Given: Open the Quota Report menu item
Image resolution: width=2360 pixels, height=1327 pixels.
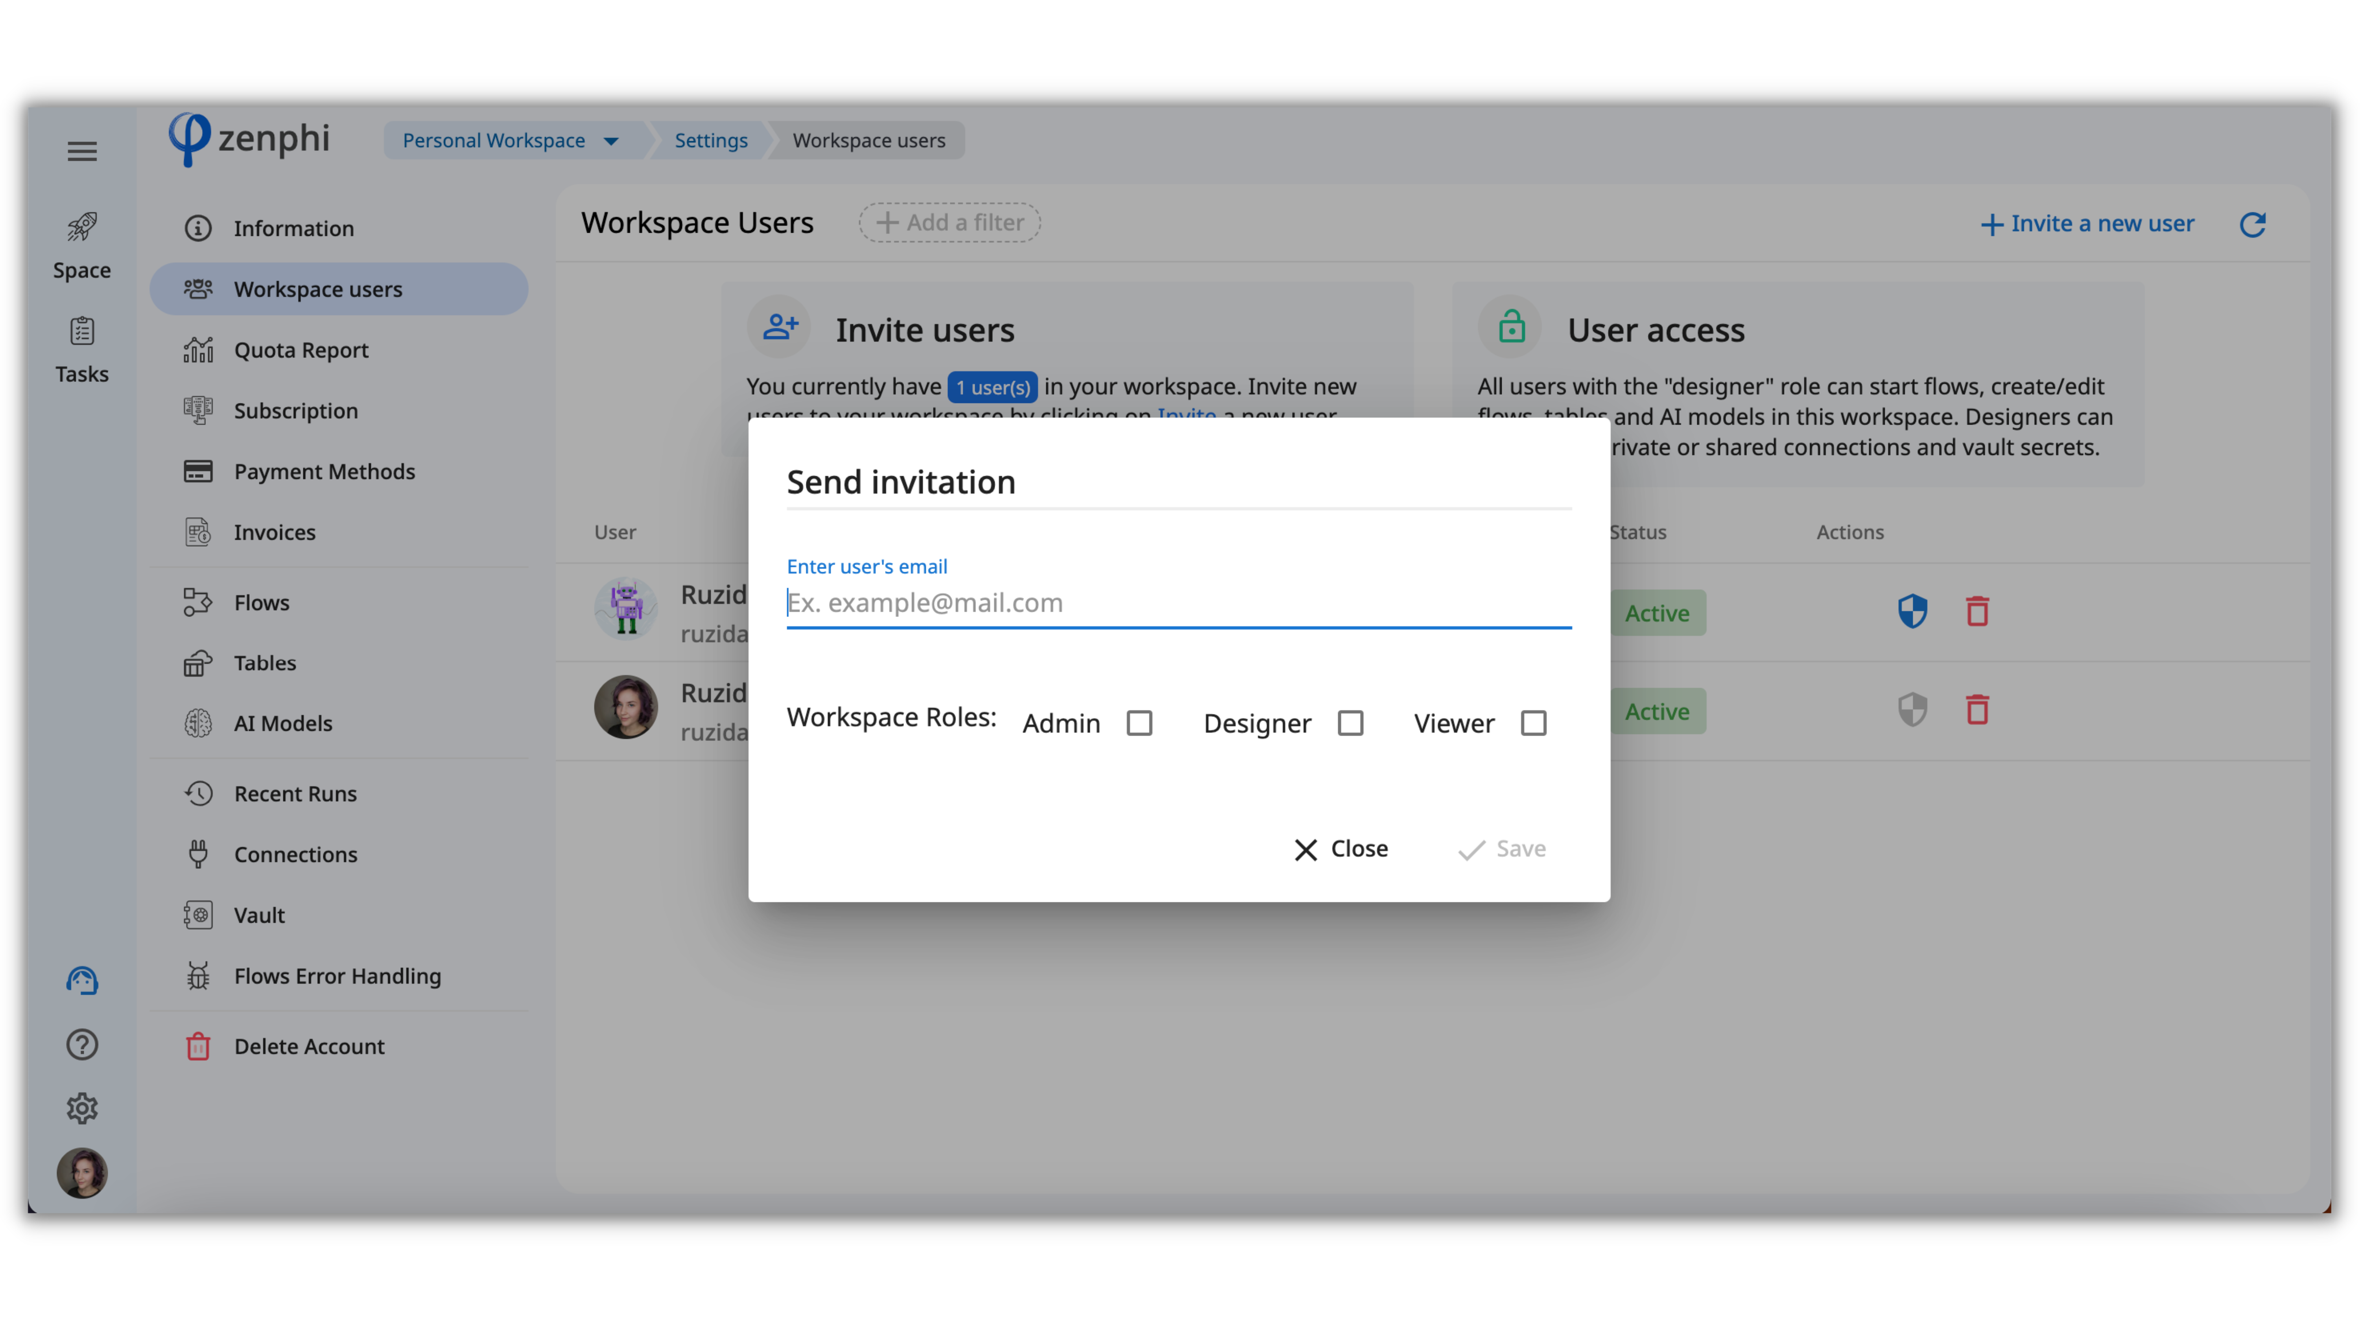Looking at the screenshot, I should coord(301,350).
